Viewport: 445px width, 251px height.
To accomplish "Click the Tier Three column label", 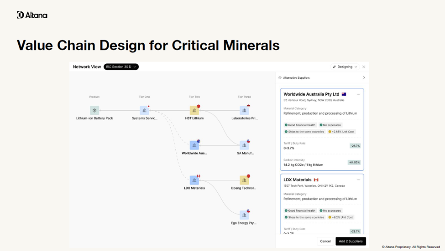I will [x=244, y=97].
